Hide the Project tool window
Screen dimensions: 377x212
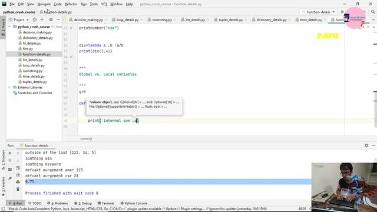pyautogui.click(x=58, y=19)
